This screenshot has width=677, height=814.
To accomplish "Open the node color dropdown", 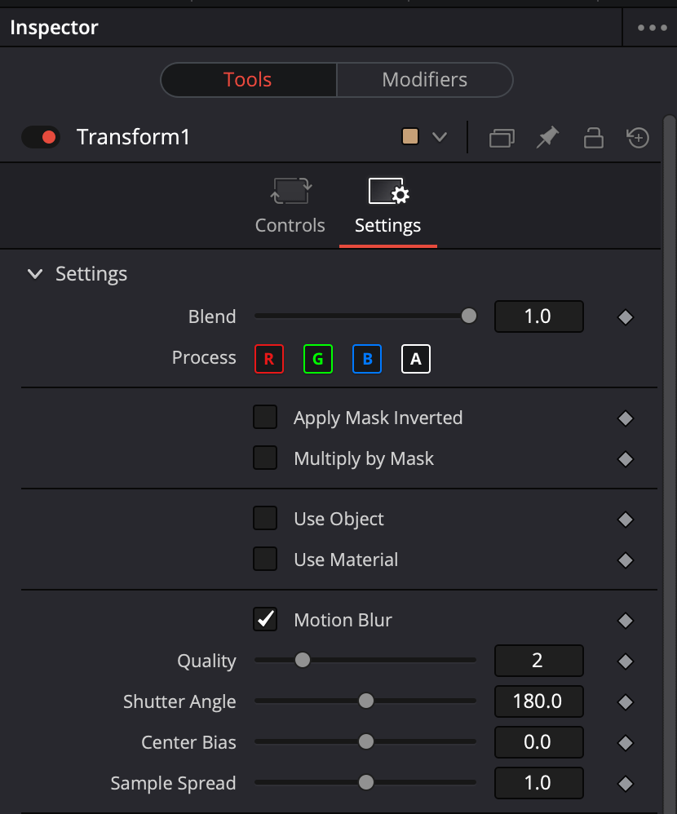I will pyautogui.click(x=439, y=137).
